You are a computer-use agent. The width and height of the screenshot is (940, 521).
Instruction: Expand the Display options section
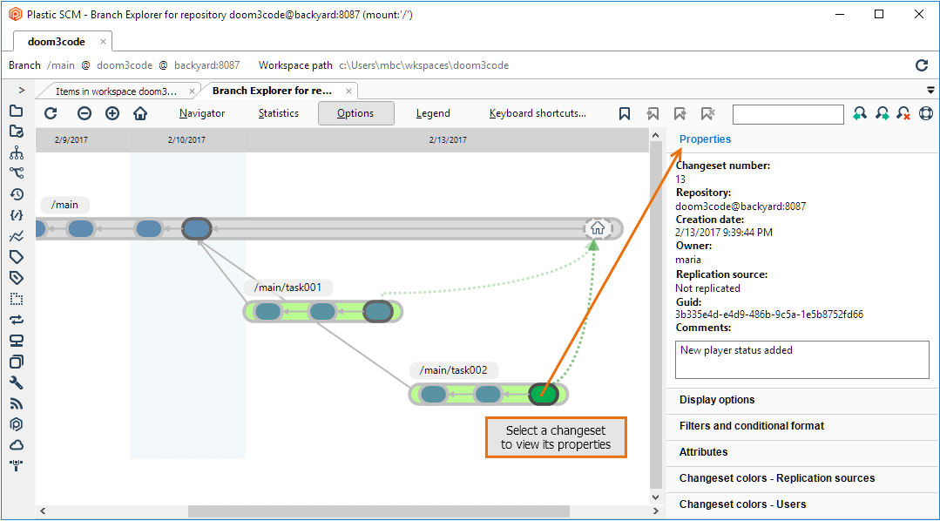point(717,400)
